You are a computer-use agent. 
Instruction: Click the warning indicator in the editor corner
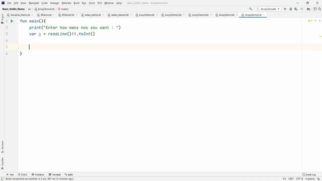tap(310, 21)
